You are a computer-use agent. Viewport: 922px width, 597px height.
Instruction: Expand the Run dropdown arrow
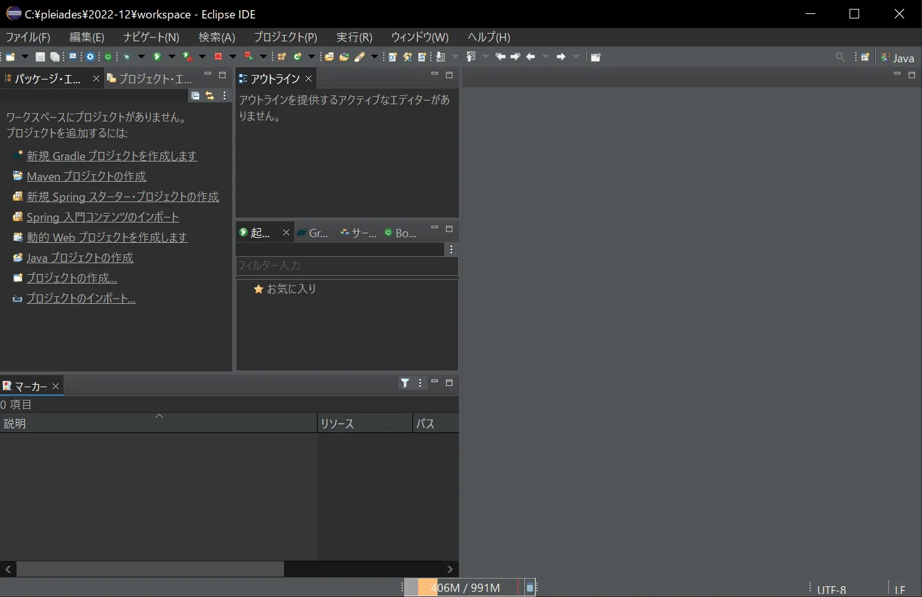(171, 57)
